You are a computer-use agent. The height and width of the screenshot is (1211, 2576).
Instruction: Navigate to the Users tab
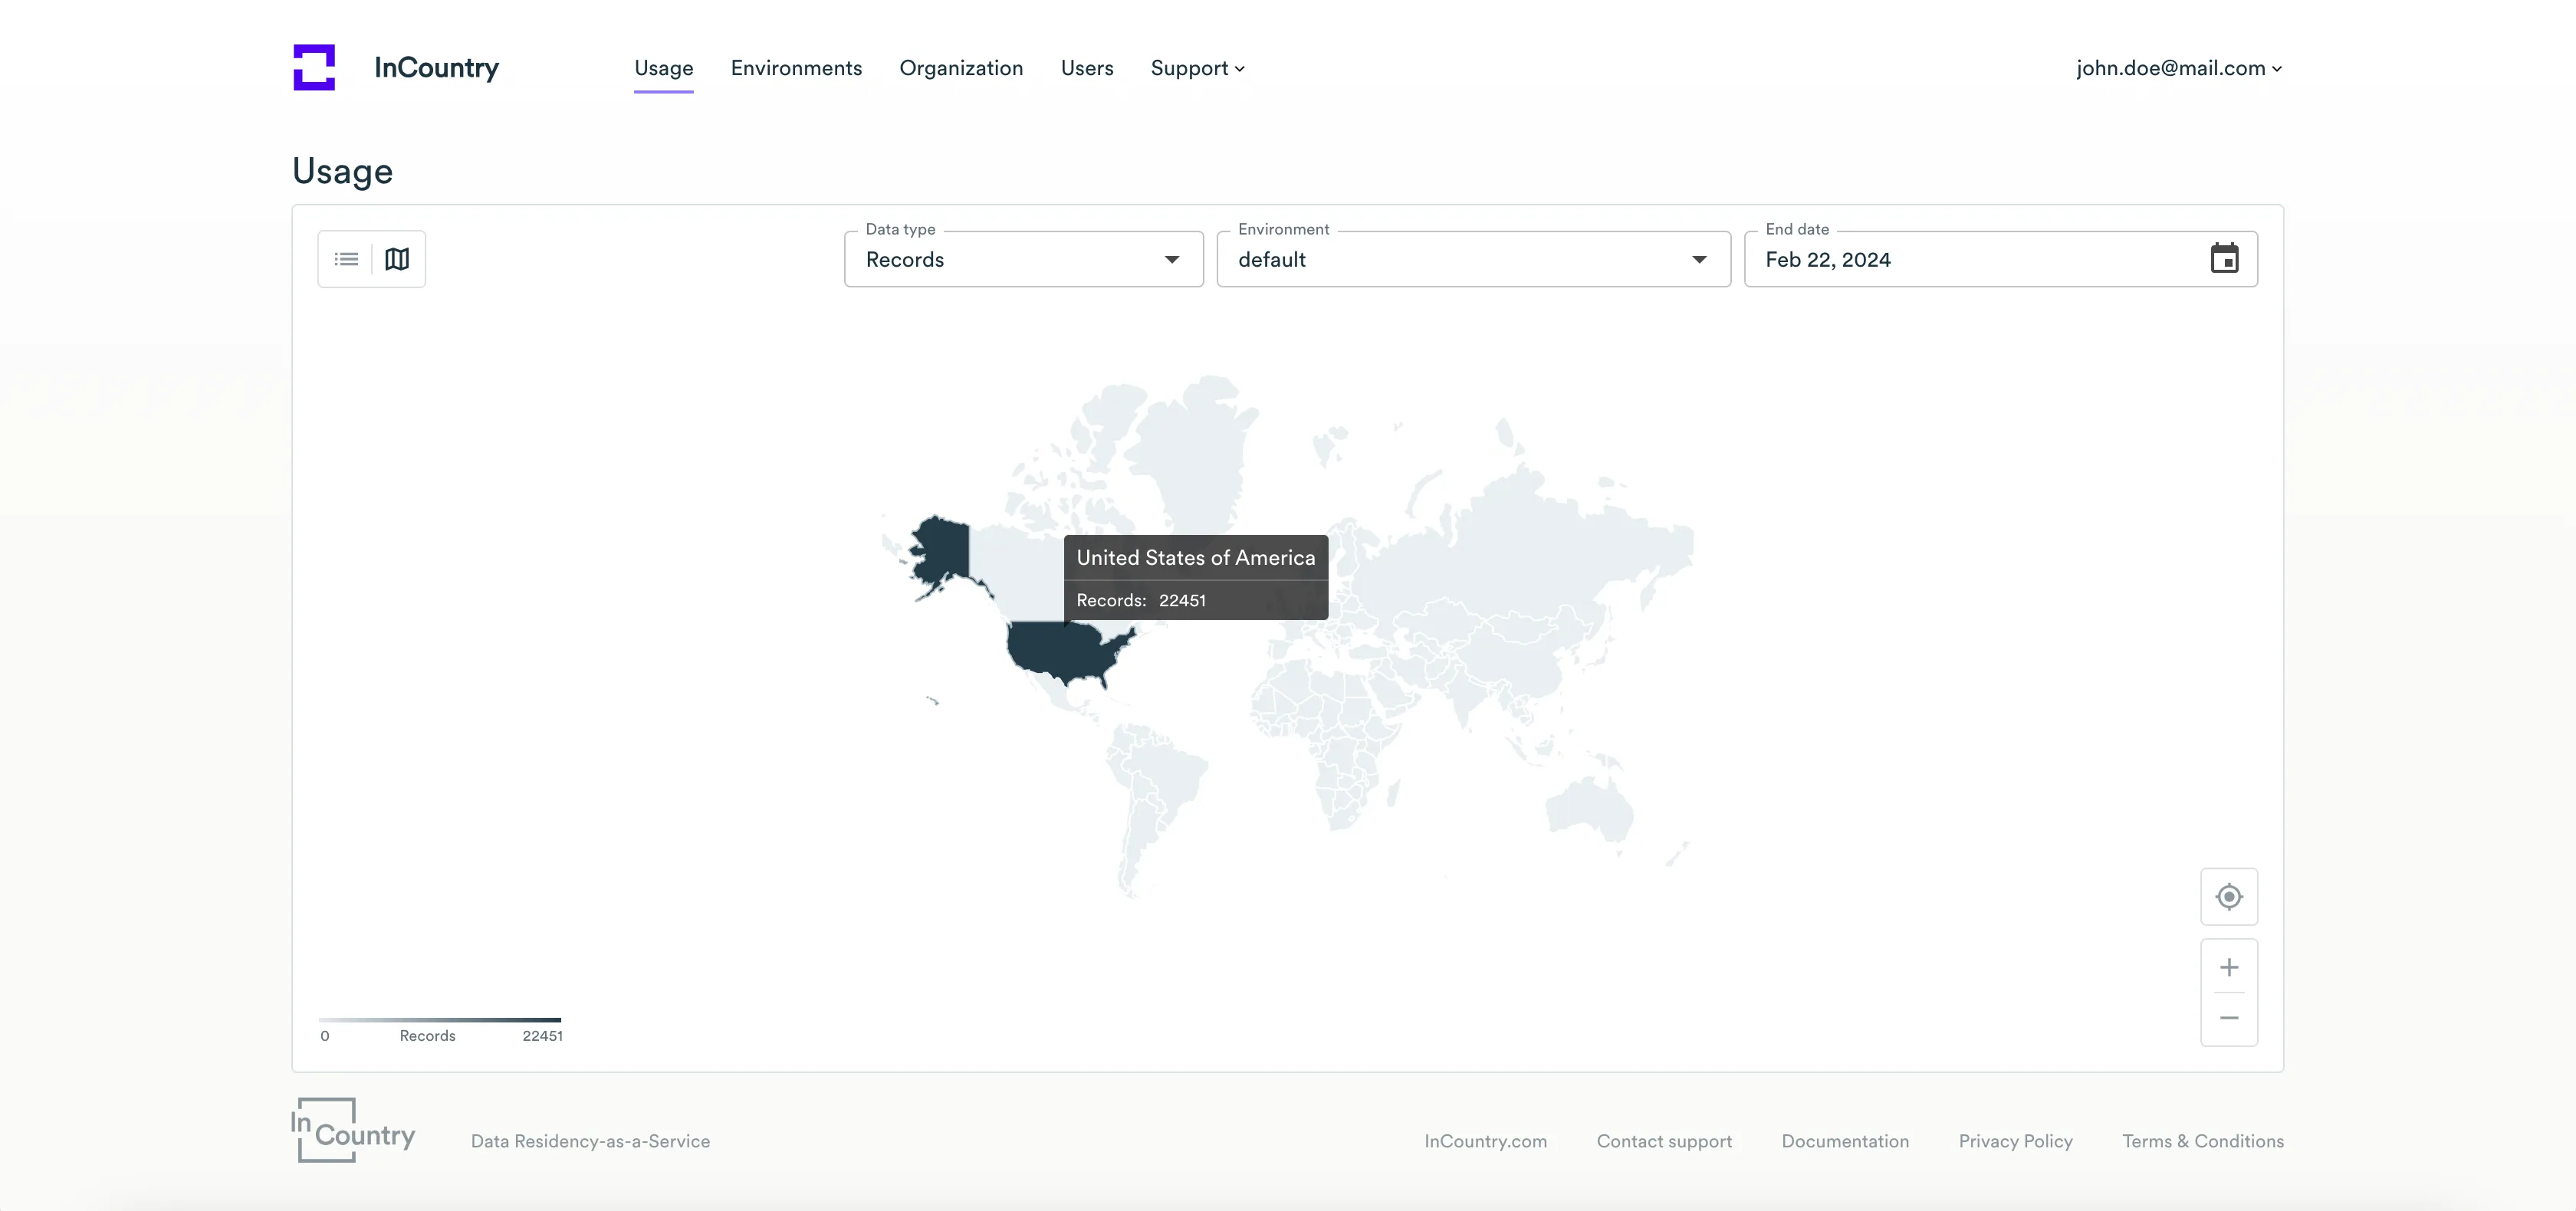click(x=1086, y=68)
